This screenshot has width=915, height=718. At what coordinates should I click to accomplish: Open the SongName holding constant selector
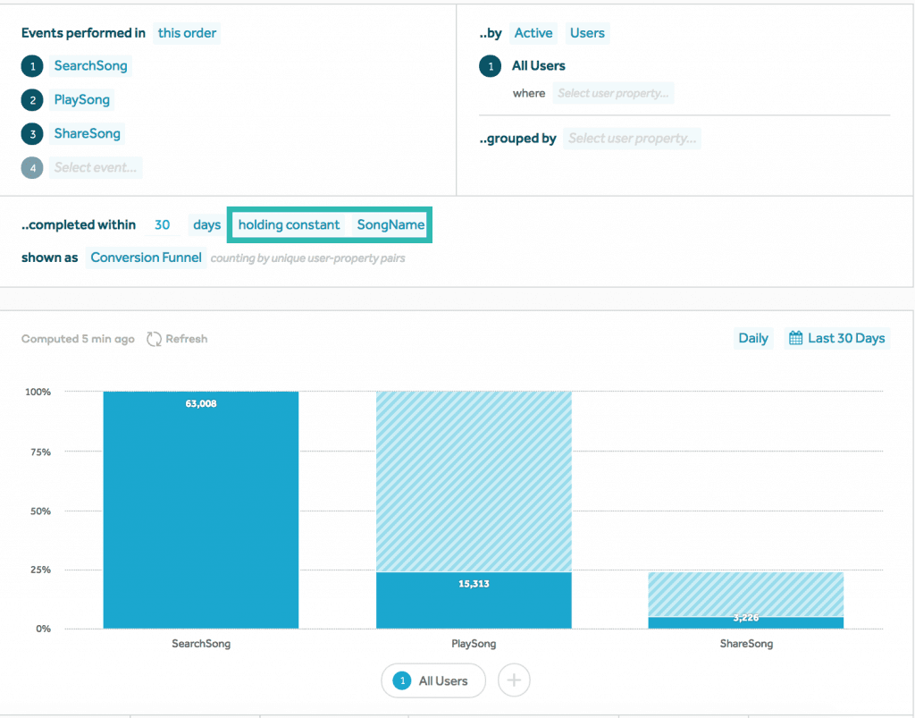390,224
